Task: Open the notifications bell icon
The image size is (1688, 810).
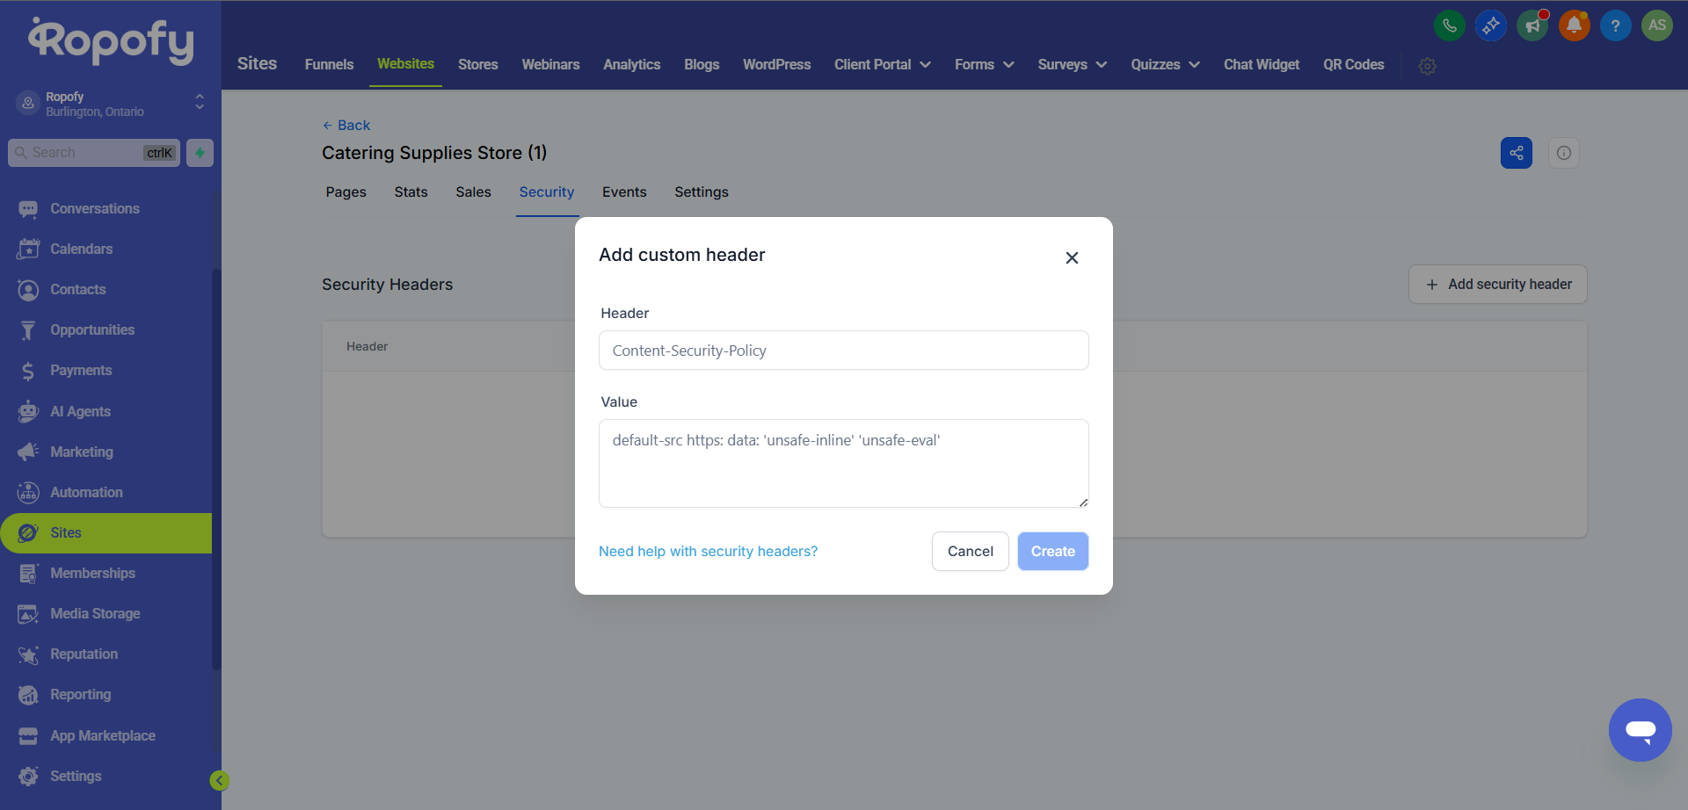Action: [1574, 25]
